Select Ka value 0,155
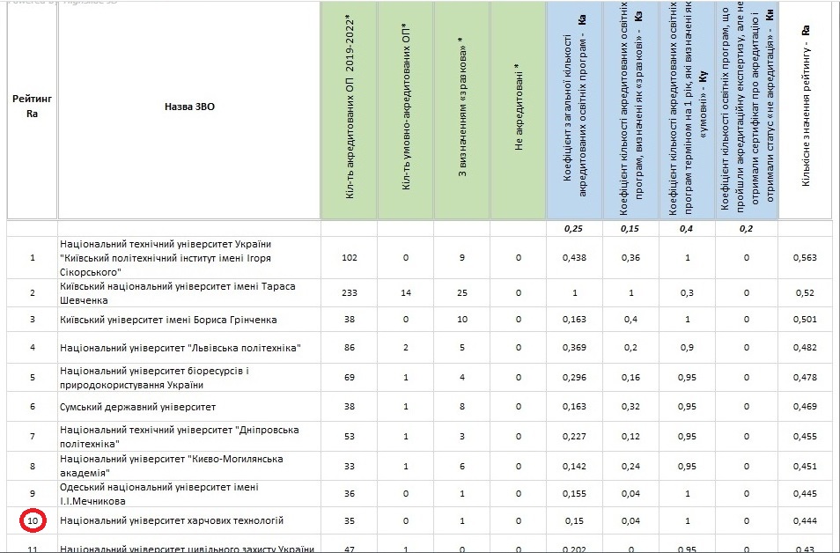The height and width of the screenshot is (553, 840). click(x=574, y=493)
